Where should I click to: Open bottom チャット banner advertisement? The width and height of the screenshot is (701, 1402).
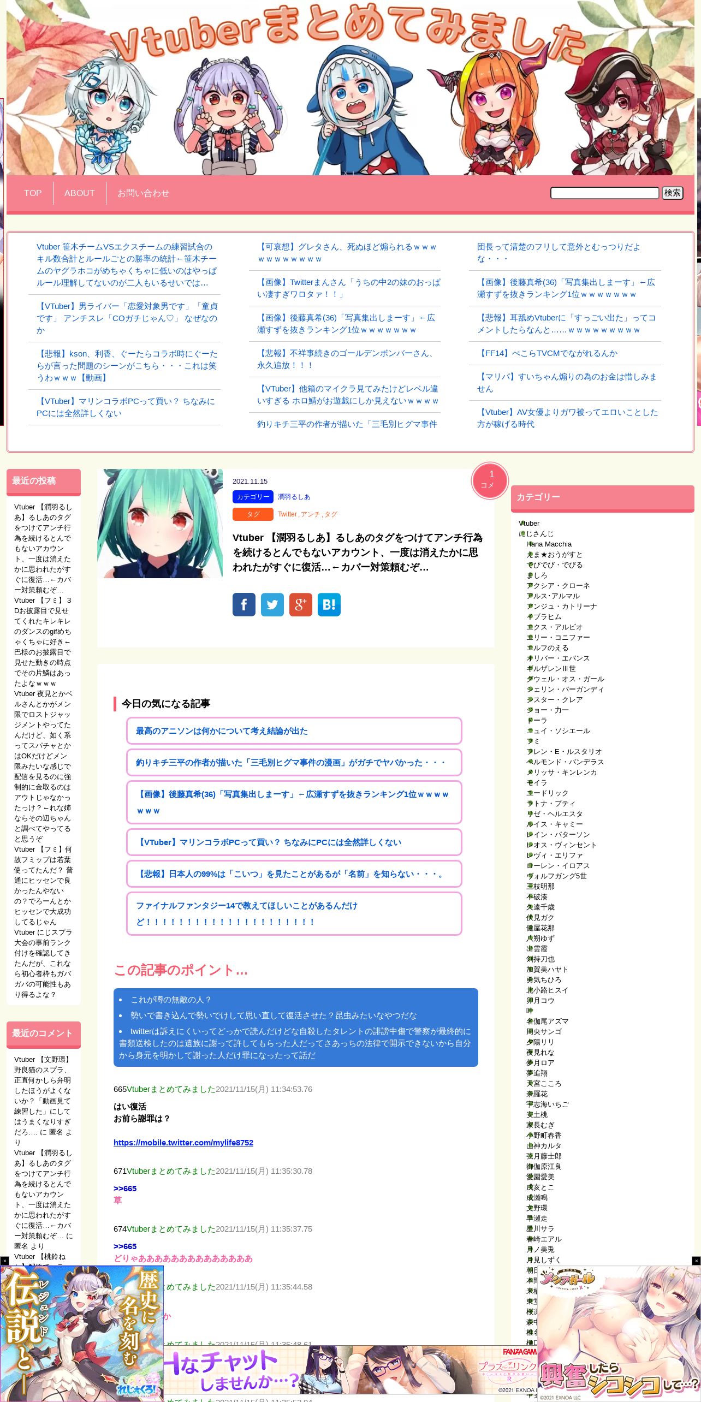point(350,1369)
